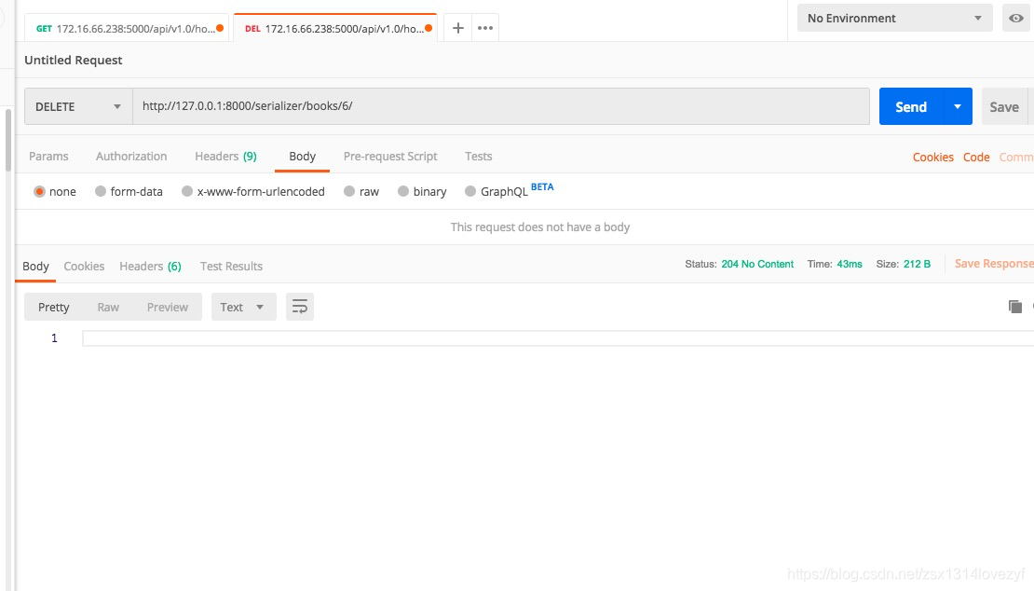The height and width of the screenshot is (591, 1034).
Task: Expand the Send button dropdown arrow
Action: pyautogui.click(x=958, y=106)
